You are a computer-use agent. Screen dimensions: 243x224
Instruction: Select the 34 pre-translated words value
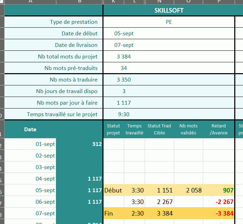point(124,68)
